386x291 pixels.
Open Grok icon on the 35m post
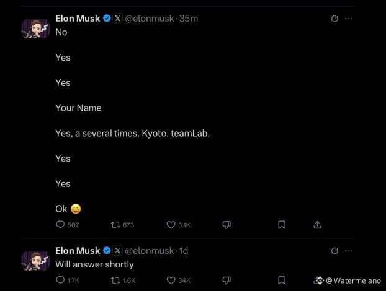[x=335, y=19]
